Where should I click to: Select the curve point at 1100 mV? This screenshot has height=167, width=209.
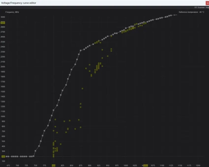[x=162, y=18]
